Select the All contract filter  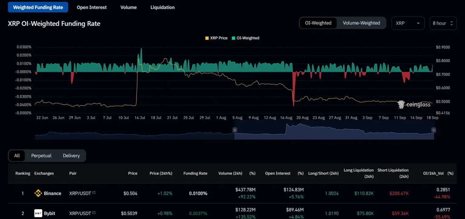pos(17,155)
